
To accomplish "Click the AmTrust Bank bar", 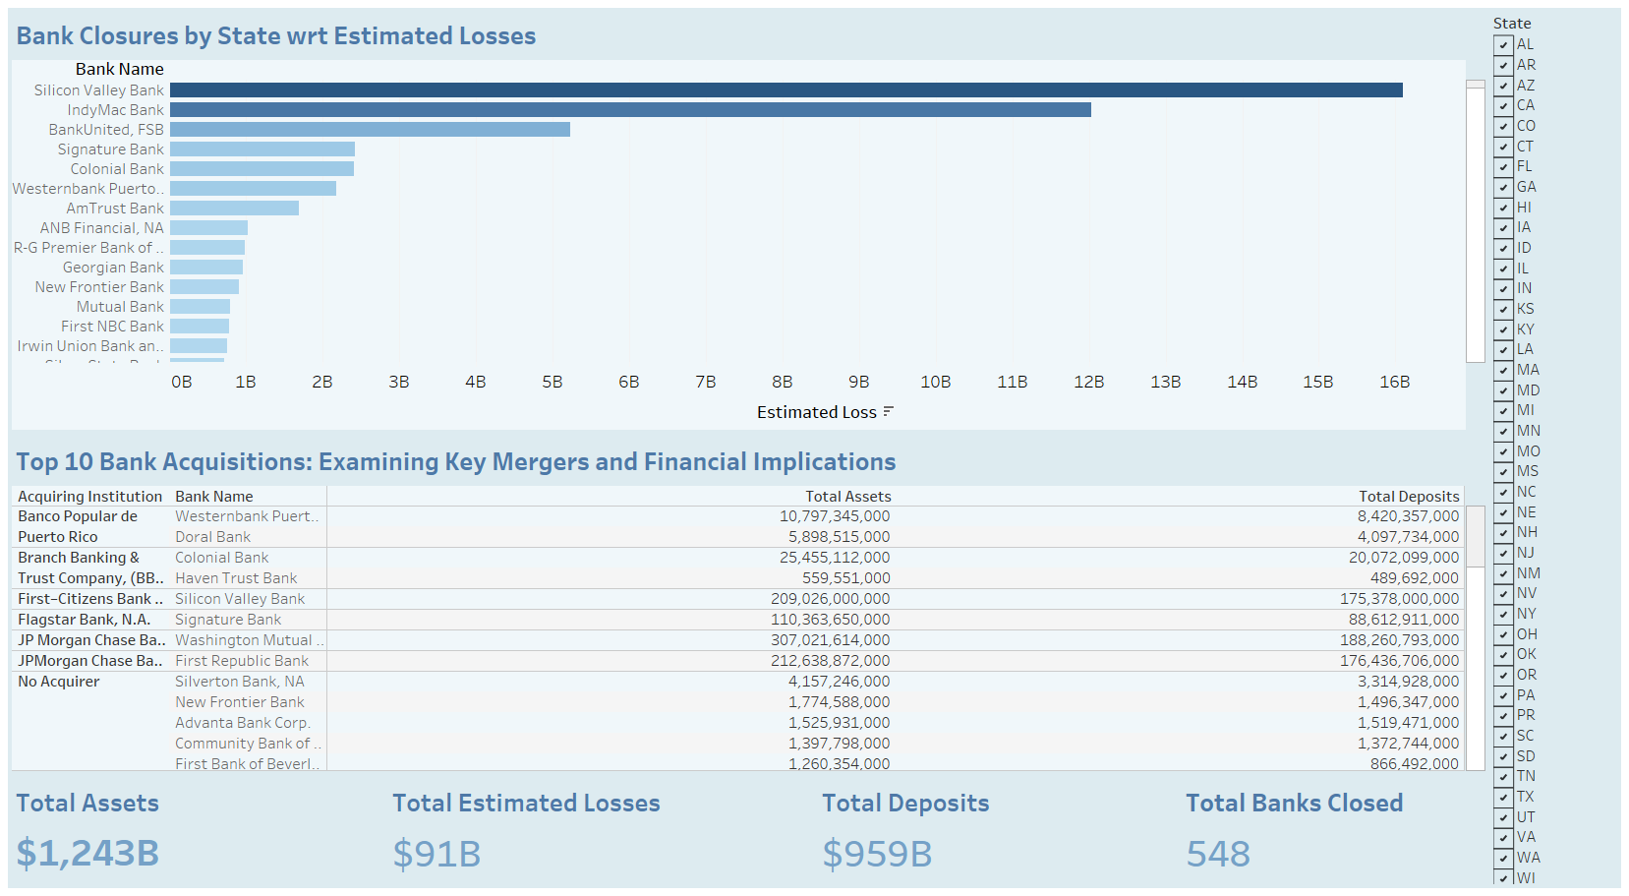I will click(x=234, y=208).
